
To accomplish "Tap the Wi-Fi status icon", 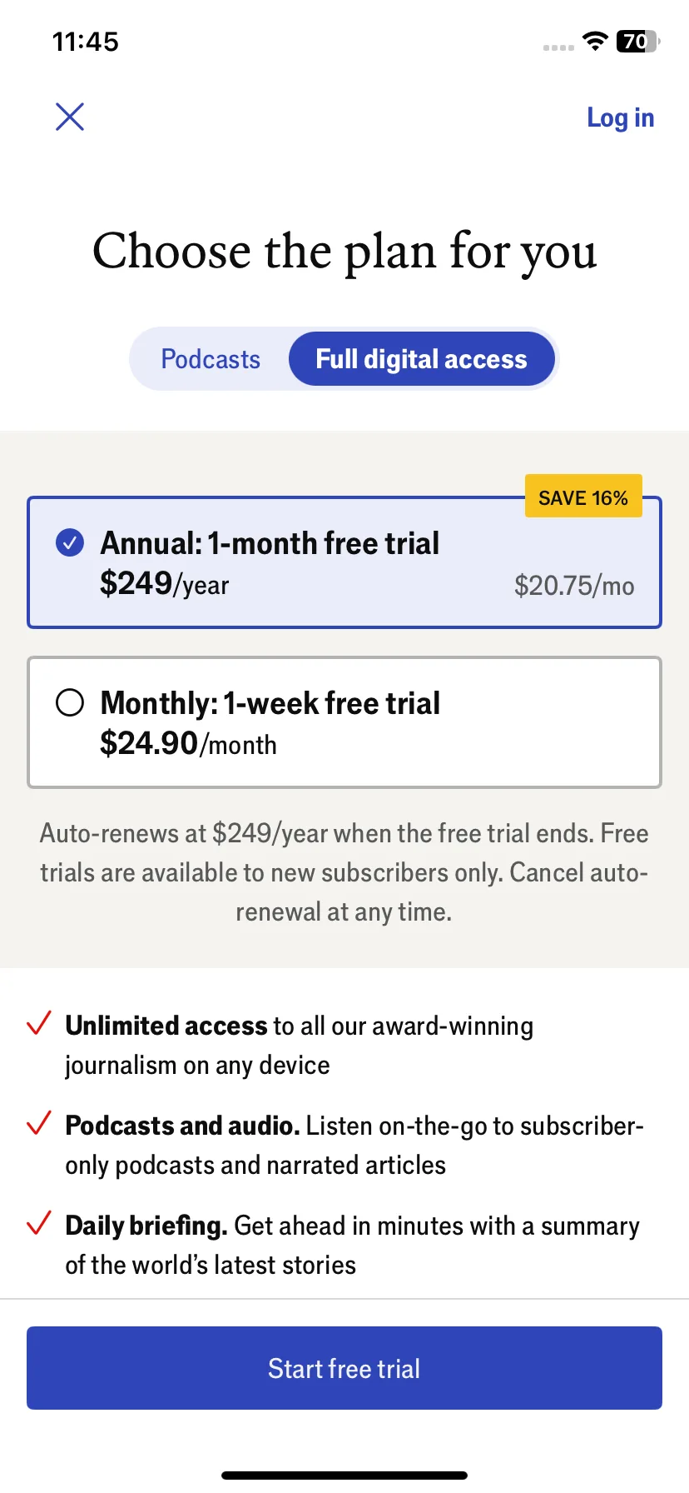I will [x=595, y=41].
